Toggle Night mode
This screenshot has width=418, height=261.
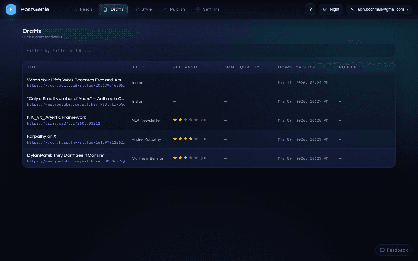tap(330, 9)
